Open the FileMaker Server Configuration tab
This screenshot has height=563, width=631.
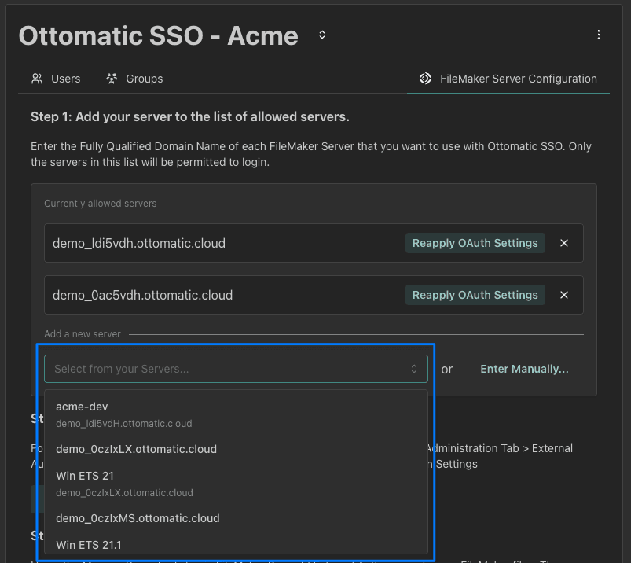coord(518,79)
